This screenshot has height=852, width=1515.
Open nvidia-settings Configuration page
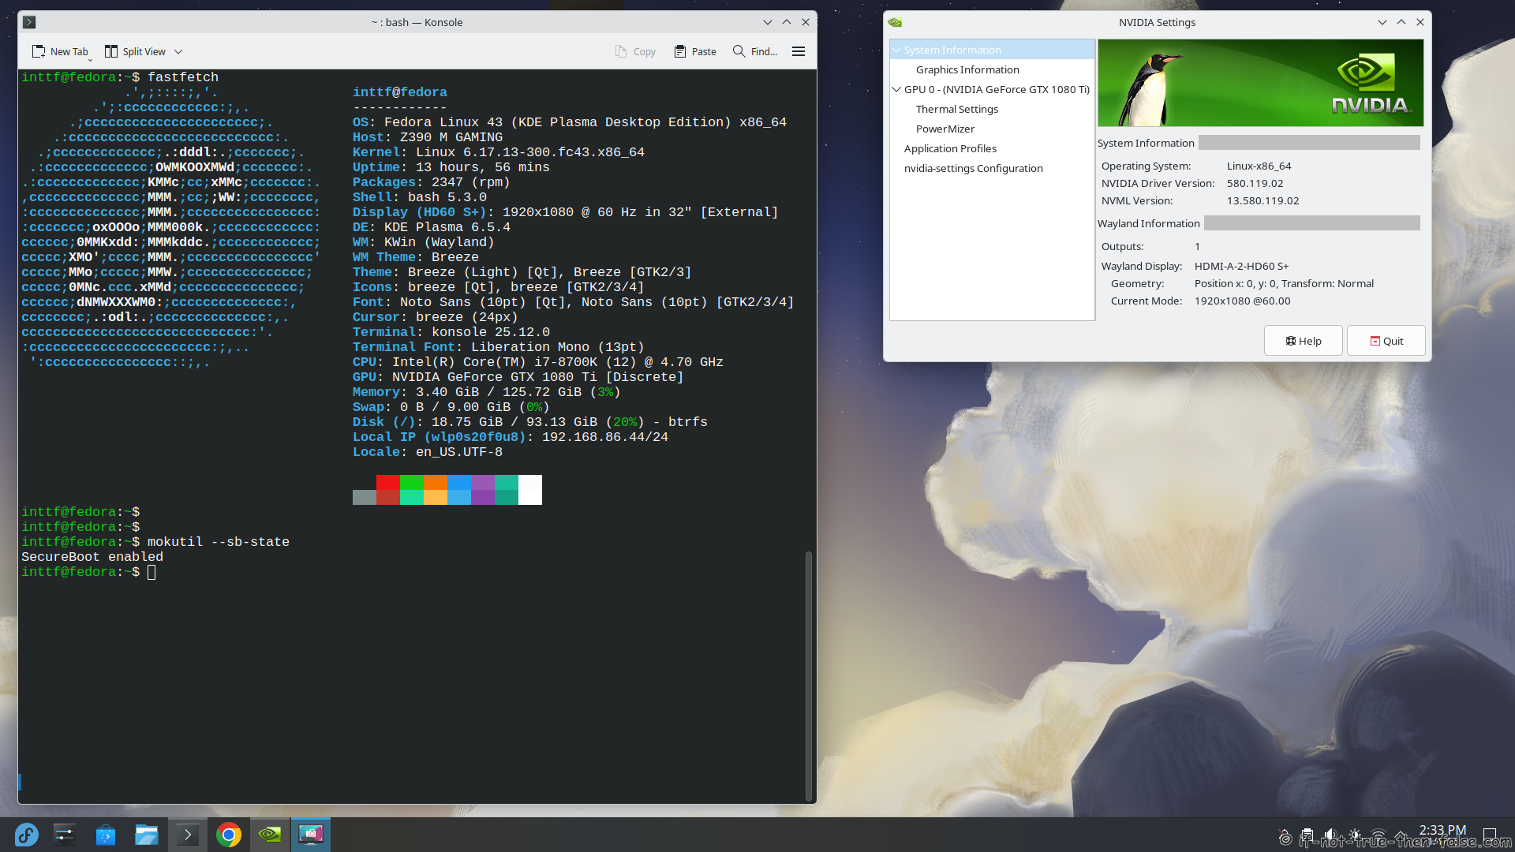[x=973, y=168]
